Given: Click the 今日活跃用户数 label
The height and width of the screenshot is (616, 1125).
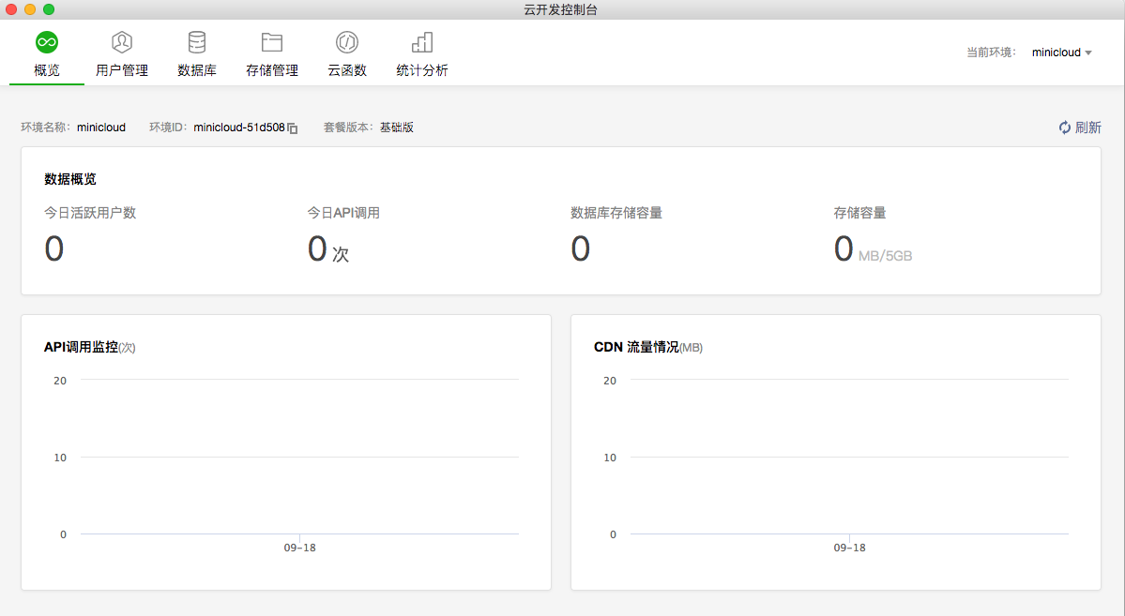Looking at the screenshot, I should (90, 212).
